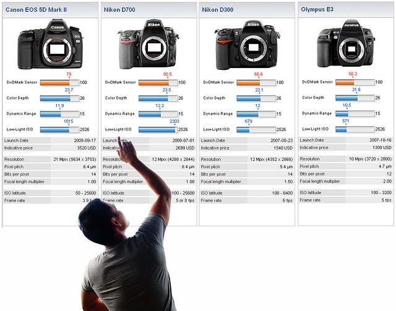Select the ISO latitude value 100 - 3200
Image resolution: width=396 pixels, height=311 pixels.
(x=381, y=192)
